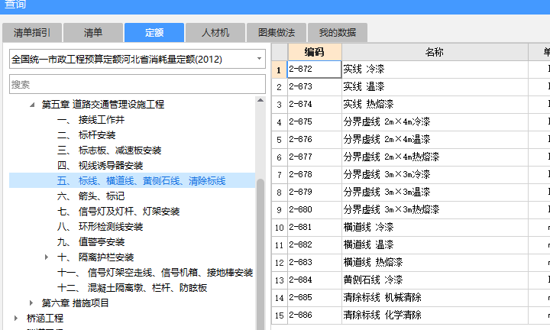The height and width of the screenshot is (330, 550).
Task: Select row 分界虚线 3m×3m温漆
Action: (x=435, y=192)
